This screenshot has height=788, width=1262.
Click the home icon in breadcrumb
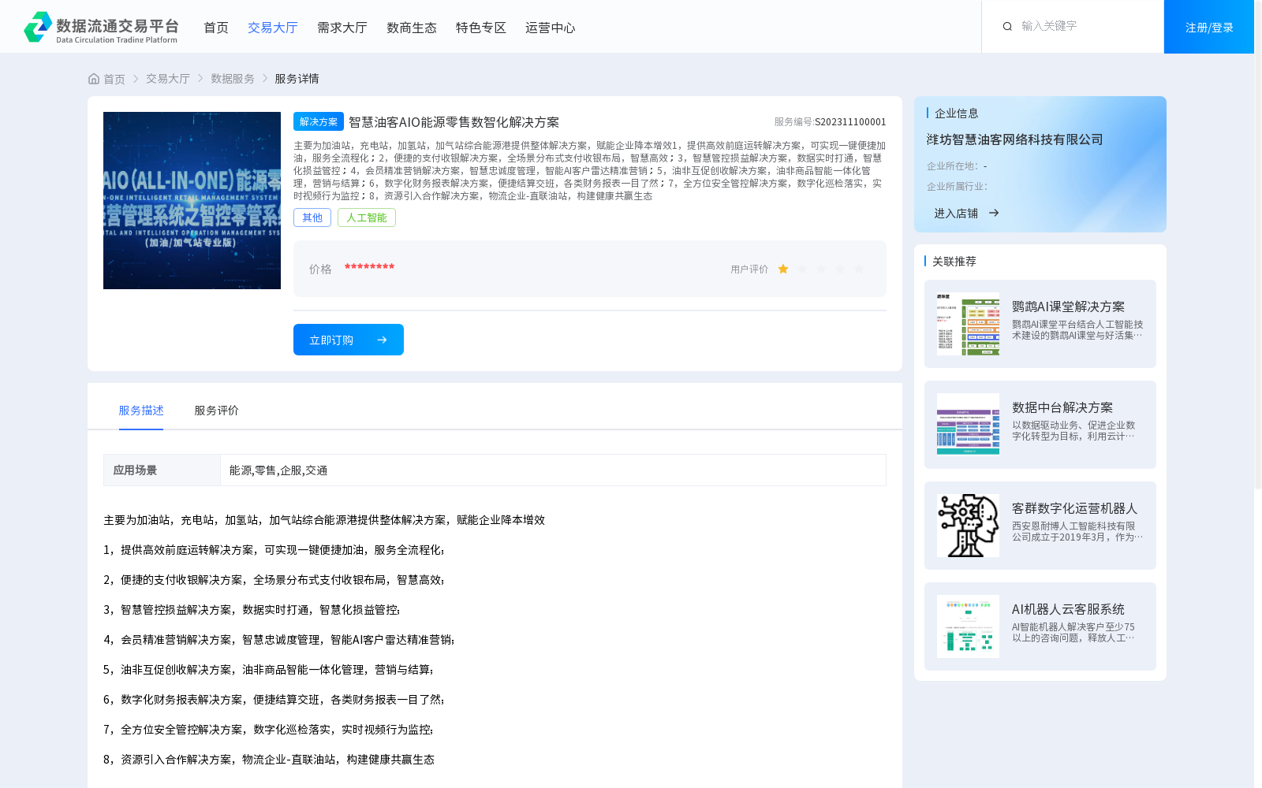coord(94,79)
